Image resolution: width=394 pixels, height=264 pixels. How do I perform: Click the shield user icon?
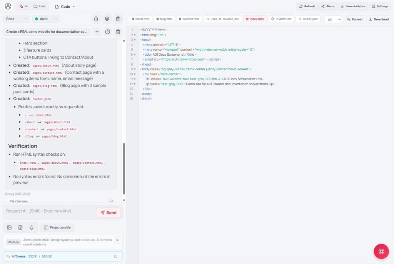tap(107, 19)
